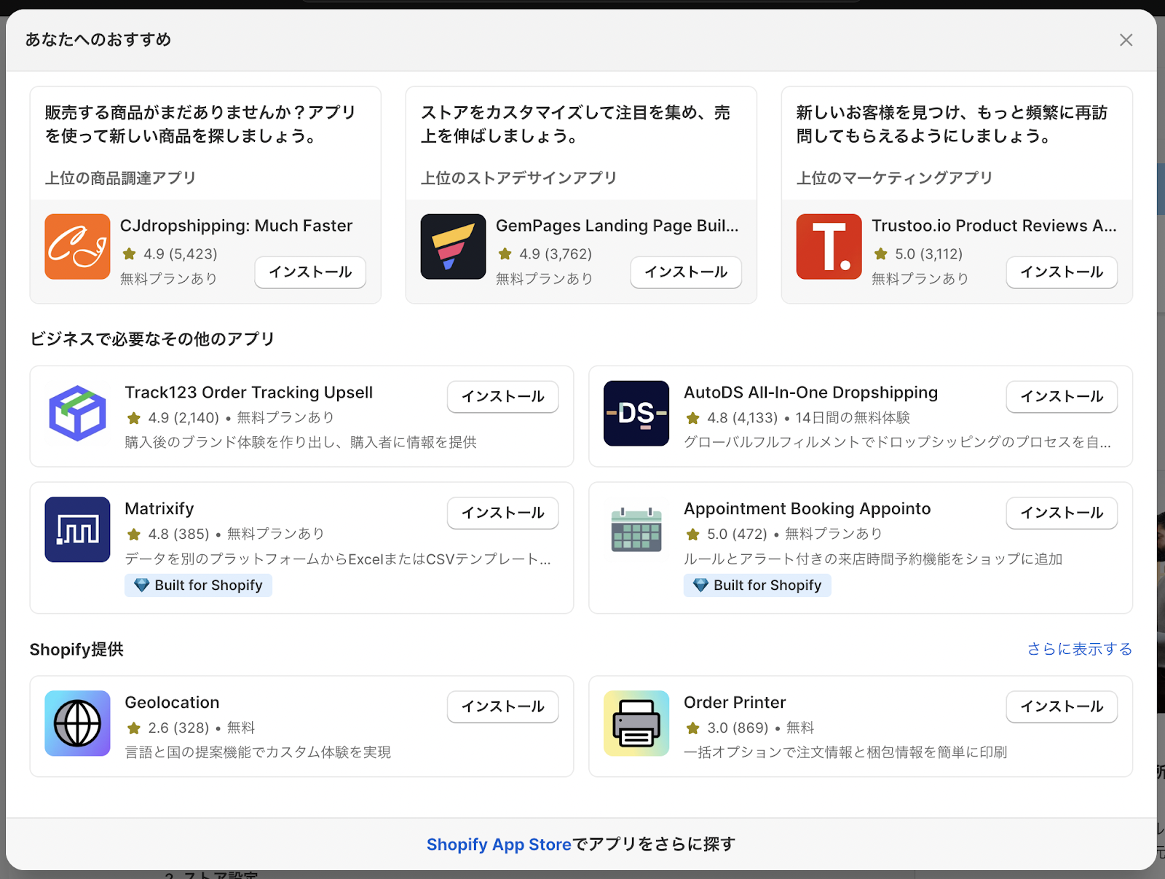The height and width of the screenshot is (879, 1165).
Task: Click the Matrixify app icon
Action: tap(77, 529)
